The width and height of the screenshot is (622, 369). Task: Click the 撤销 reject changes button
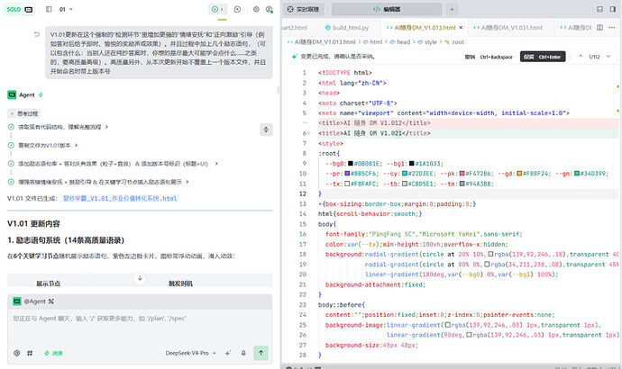coord(489,57)
